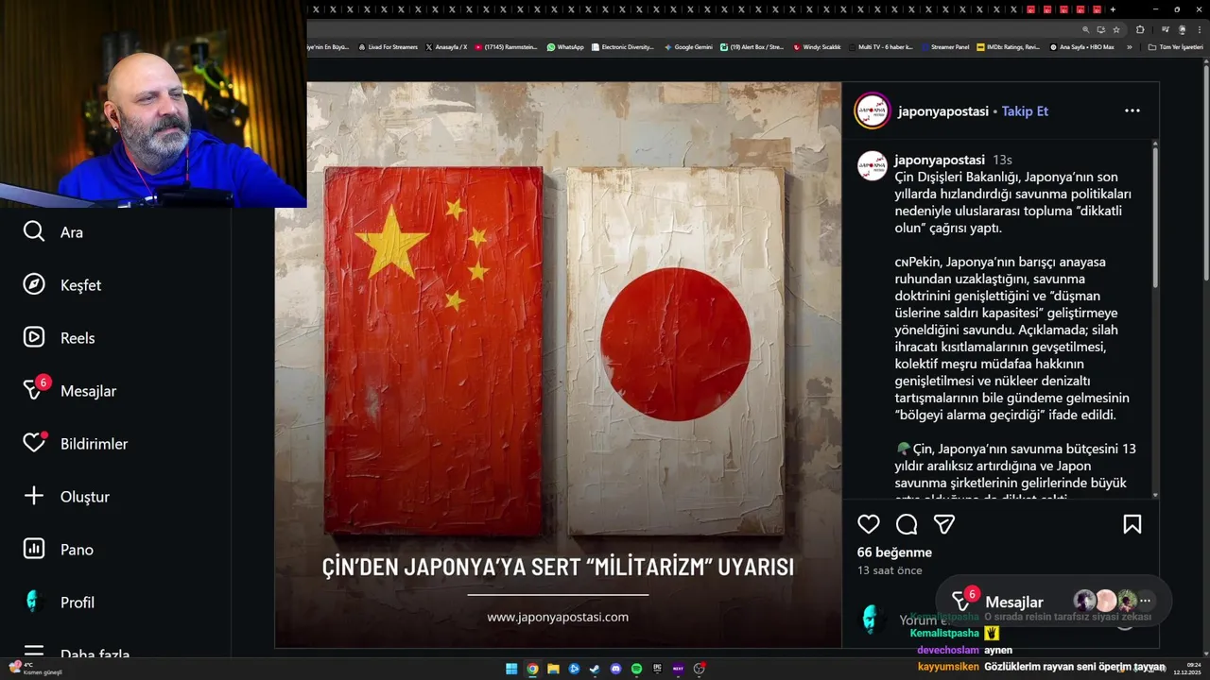Click Oluştur to create a post

point(66,497)
